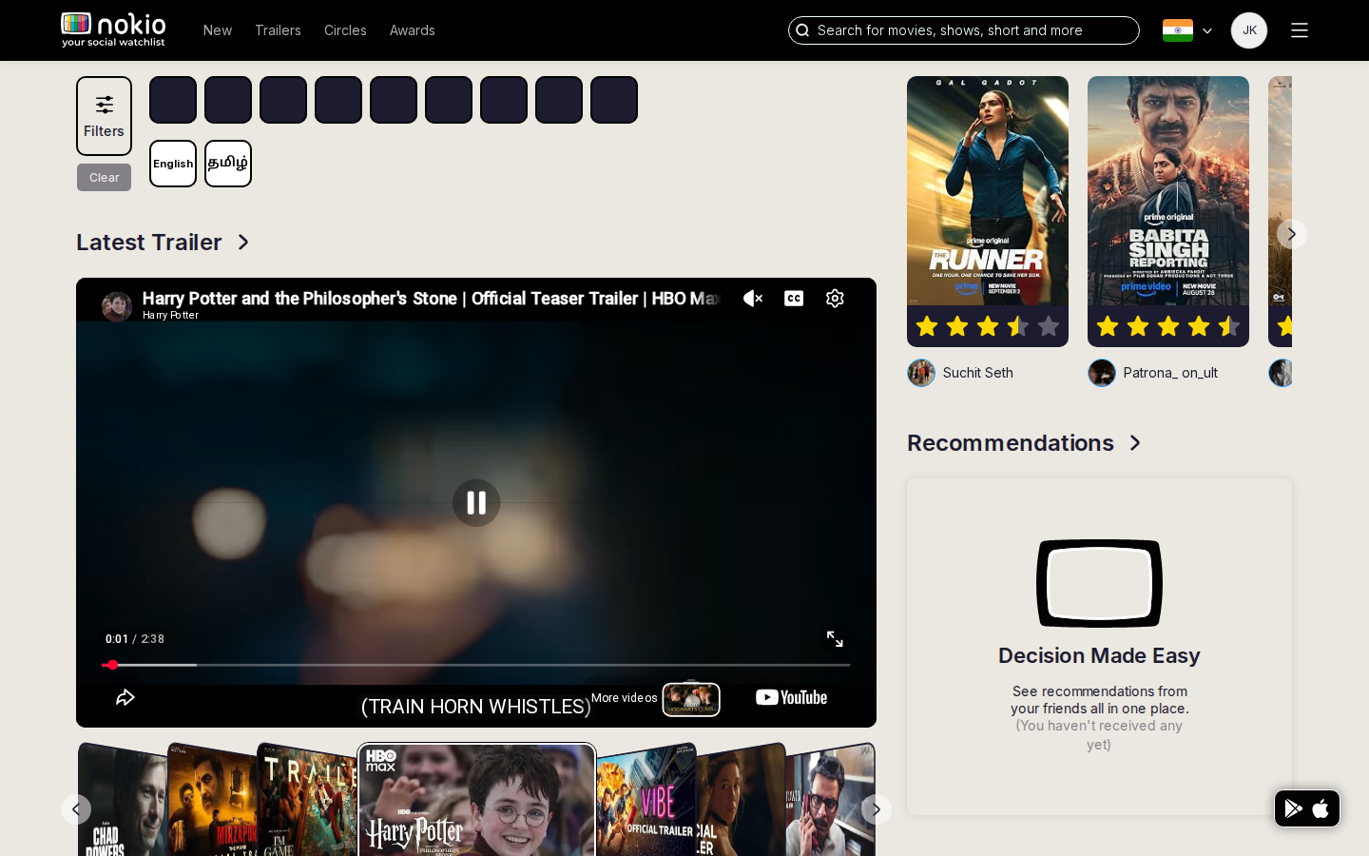Toggle closed captions on the video

coord(794,299)
